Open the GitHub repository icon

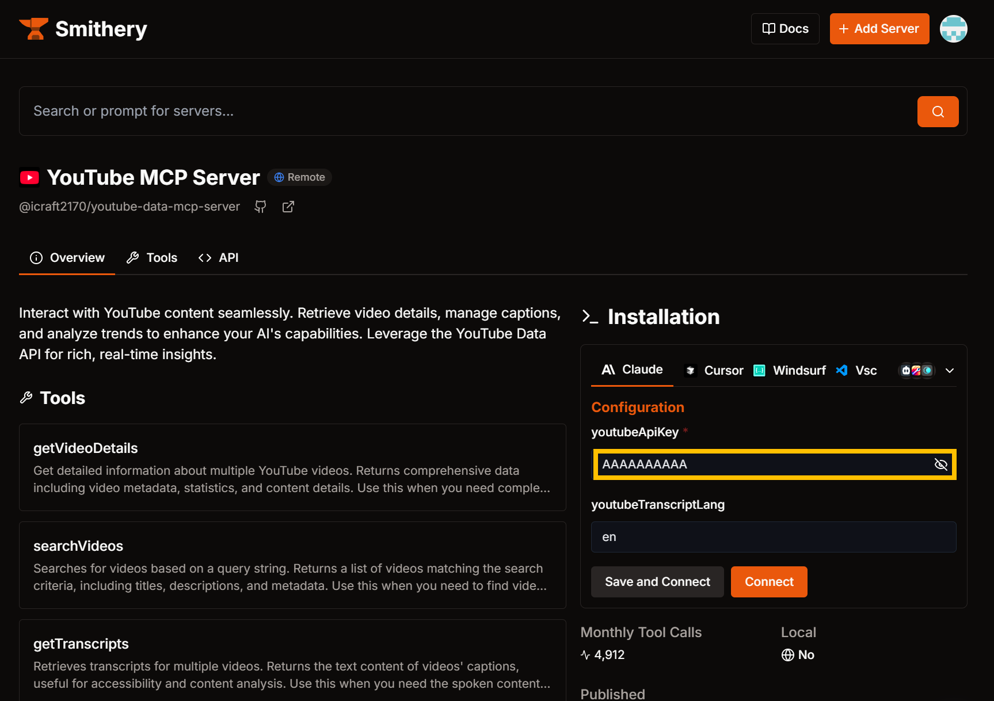pyautogui.click(x=261, y=207)
